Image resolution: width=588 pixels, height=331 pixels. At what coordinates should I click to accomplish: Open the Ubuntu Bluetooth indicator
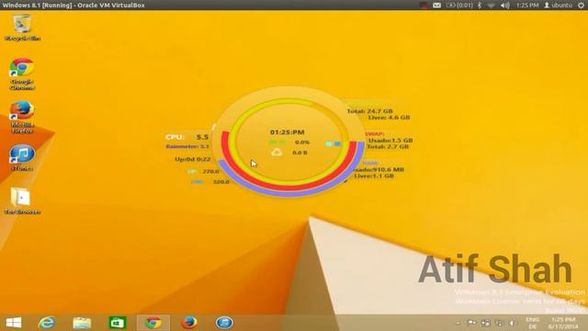point(480,6)
